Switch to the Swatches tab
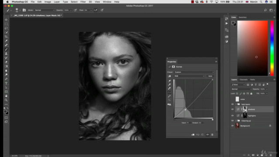The width and height of the screenshot is (279, 157). (x=242, y=17)
